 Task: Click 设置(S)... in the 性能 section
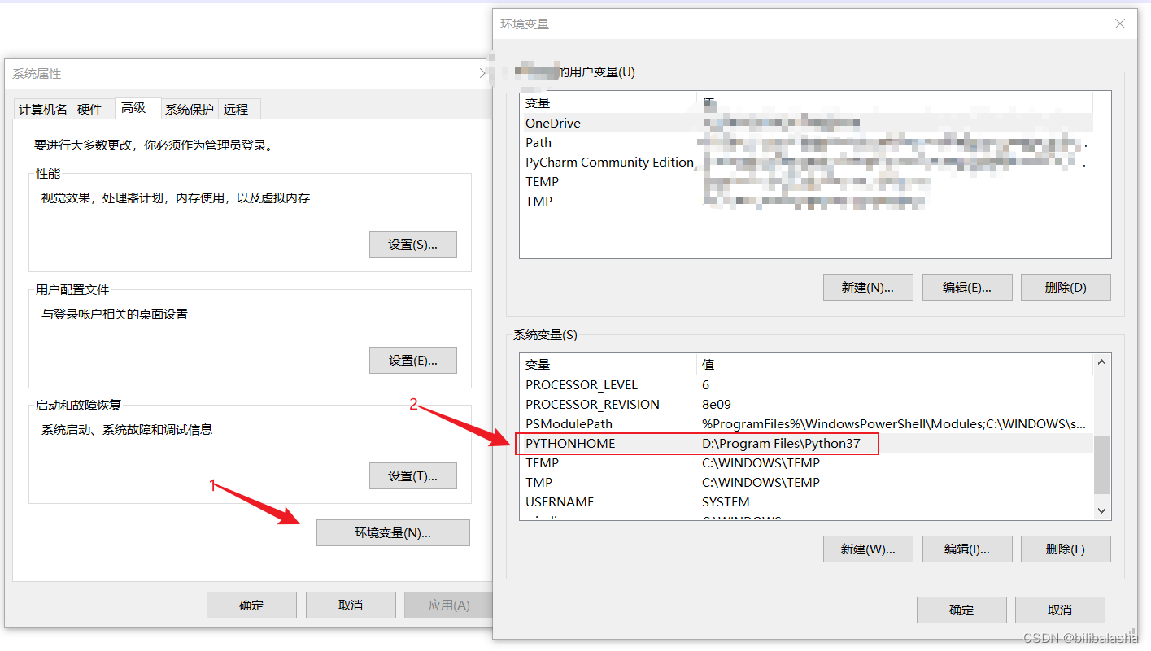click(413, 244)
